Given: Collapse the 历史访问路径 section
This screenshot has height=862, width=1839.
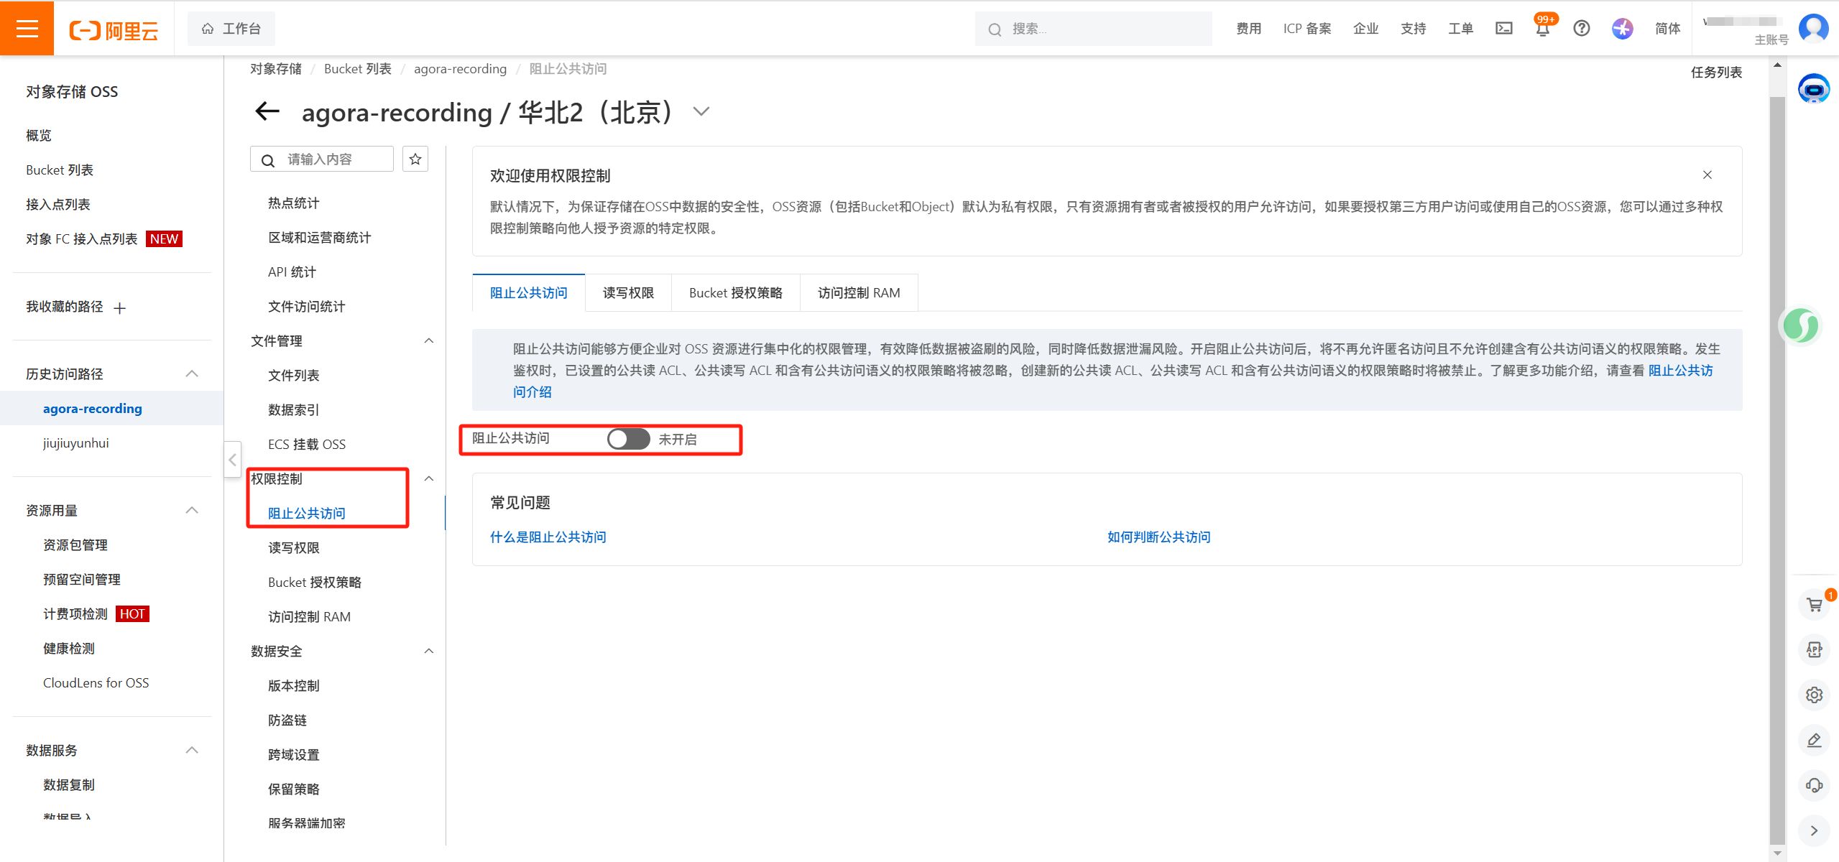Looking at the screenshot, I should pos(192,374).
